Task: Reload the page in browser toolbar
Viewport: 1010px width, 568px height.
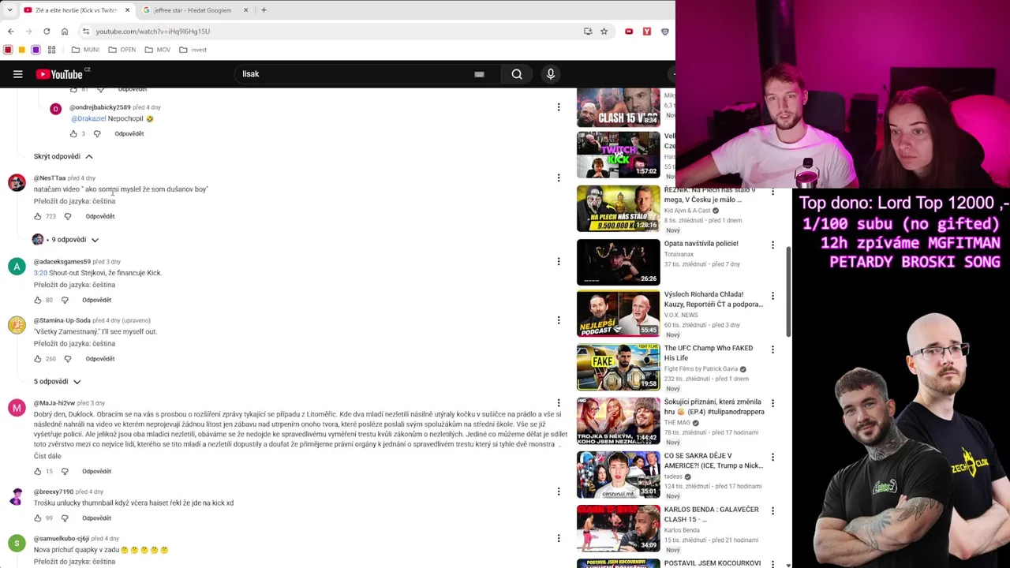Action: [47, 32]
